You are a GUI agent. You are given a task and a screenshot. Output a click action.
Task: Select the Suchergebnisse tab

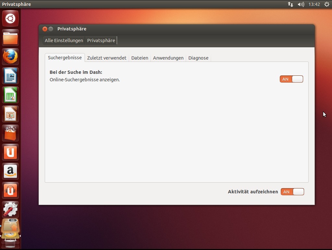click(x=65, y=58)
